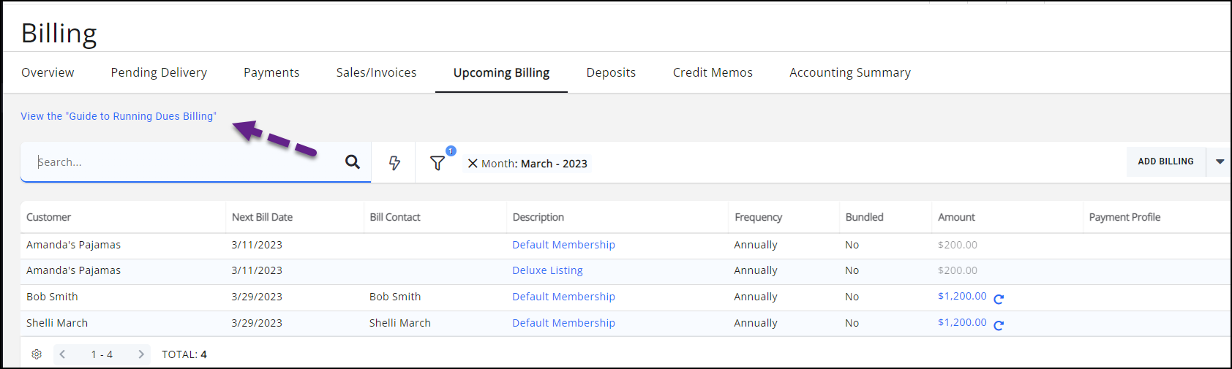
Task: Click the Add Billing button
Action: (x=1165, y=161)
